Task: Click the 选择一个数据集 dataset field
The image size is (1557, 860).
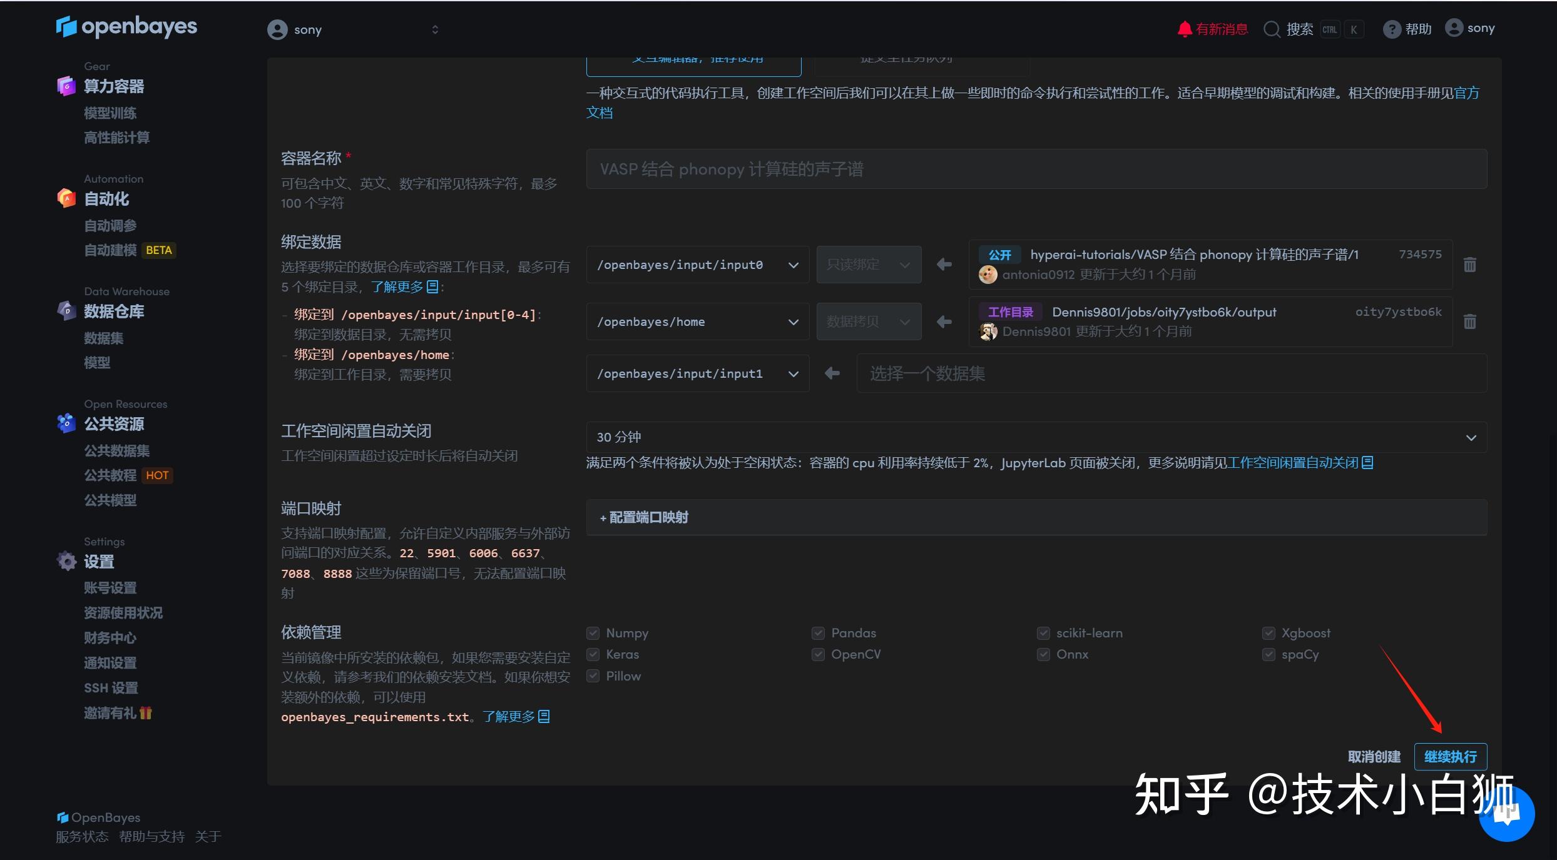Action: click(927, 373)
